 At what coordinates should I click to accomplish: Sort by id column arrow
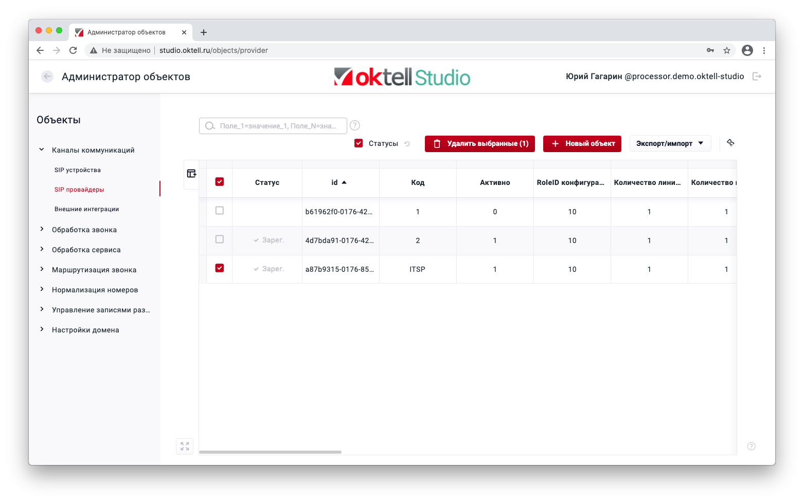click(344, 182)
